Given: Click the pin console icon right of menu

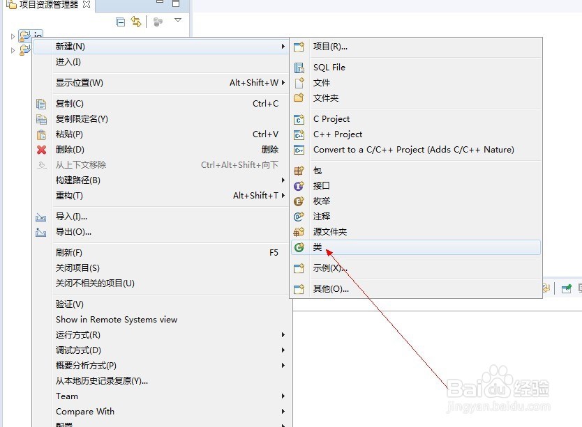Looking at the screenshot, I should [x=567, y=288].
